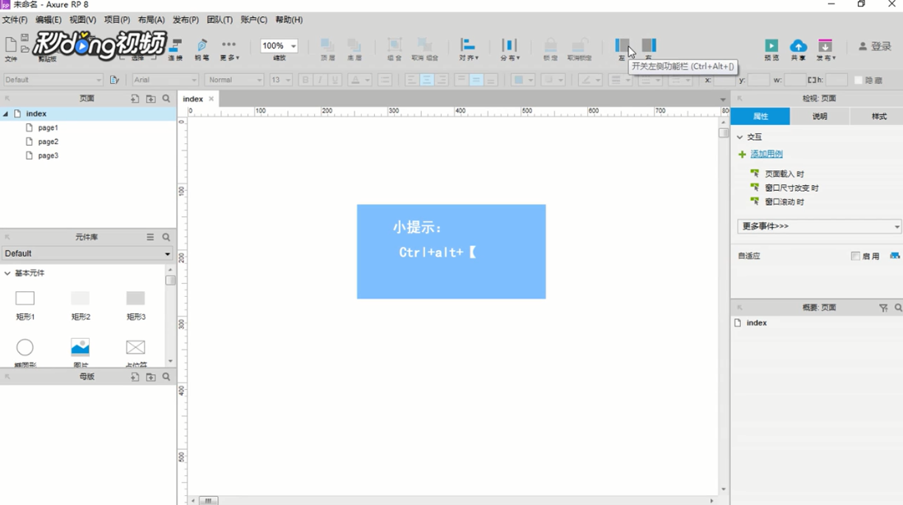Add a new master in Masters panel
This screenshot has height=505, width=903.
pos(135,377)
